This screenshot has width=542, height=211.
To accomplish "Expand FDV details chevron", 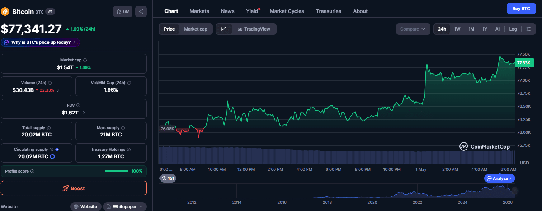I will 84,113.
